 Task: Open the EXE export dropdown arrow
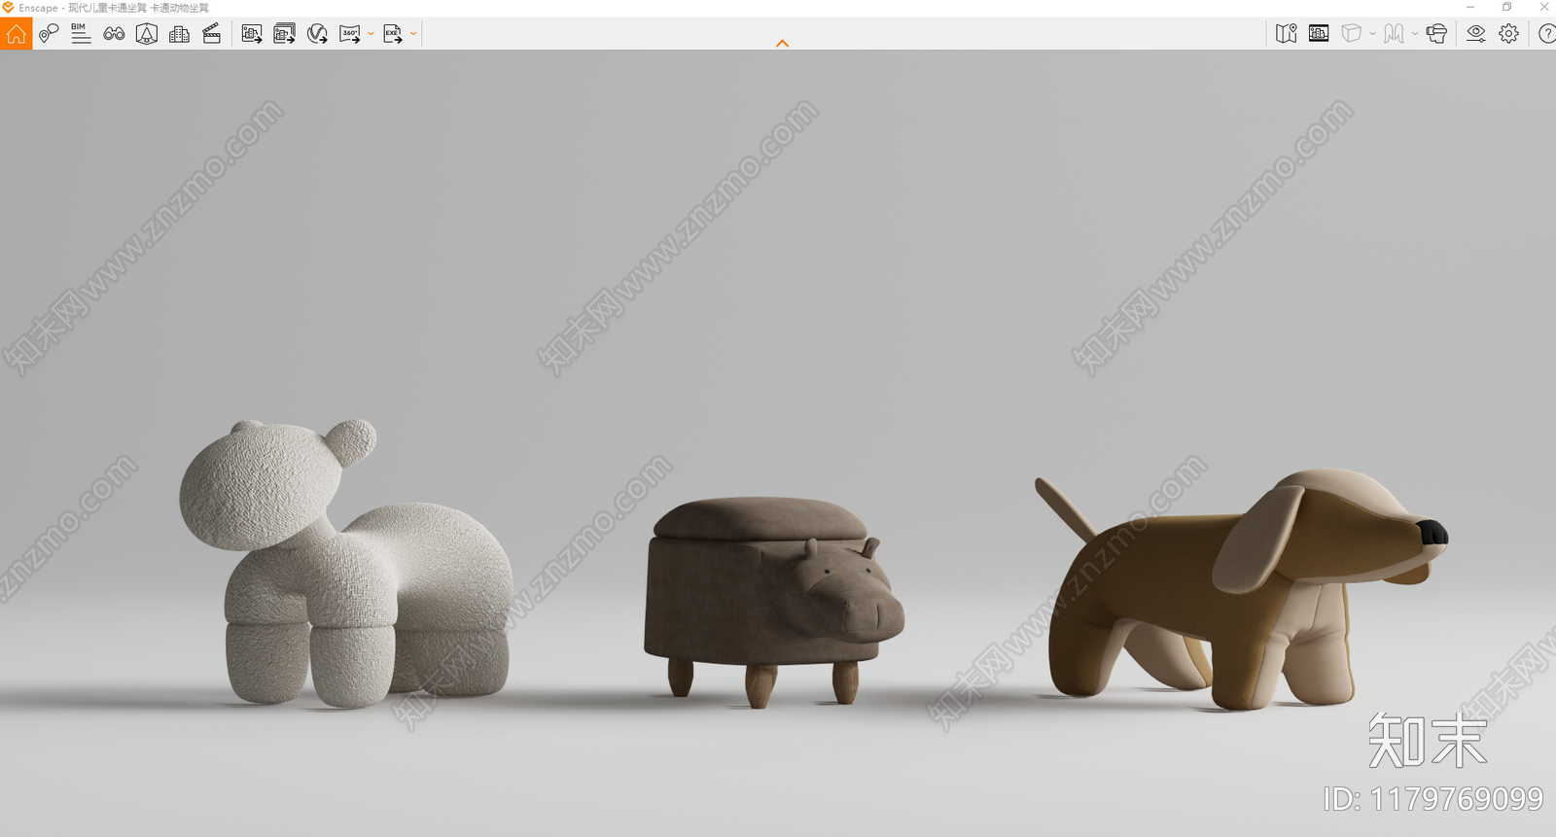click(413, 34)
